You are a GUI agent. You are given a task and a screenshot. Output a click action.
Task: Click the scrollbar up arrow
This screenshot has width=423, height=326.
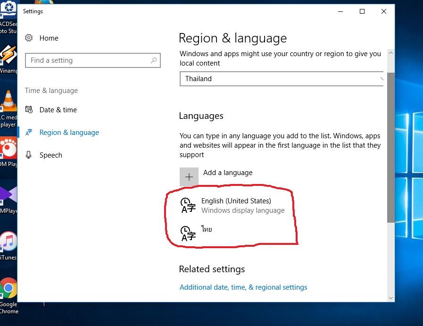[x=390, y=53]
